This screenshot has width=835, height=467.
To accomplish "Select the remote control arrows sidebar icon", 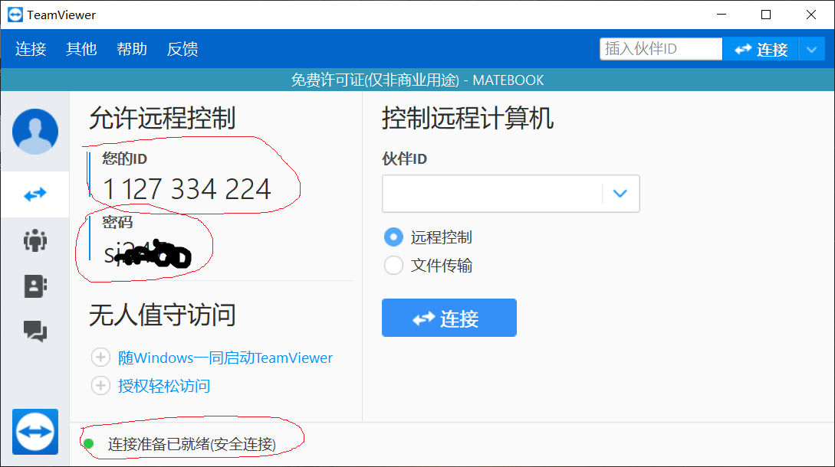I will [x=35, y=194].
